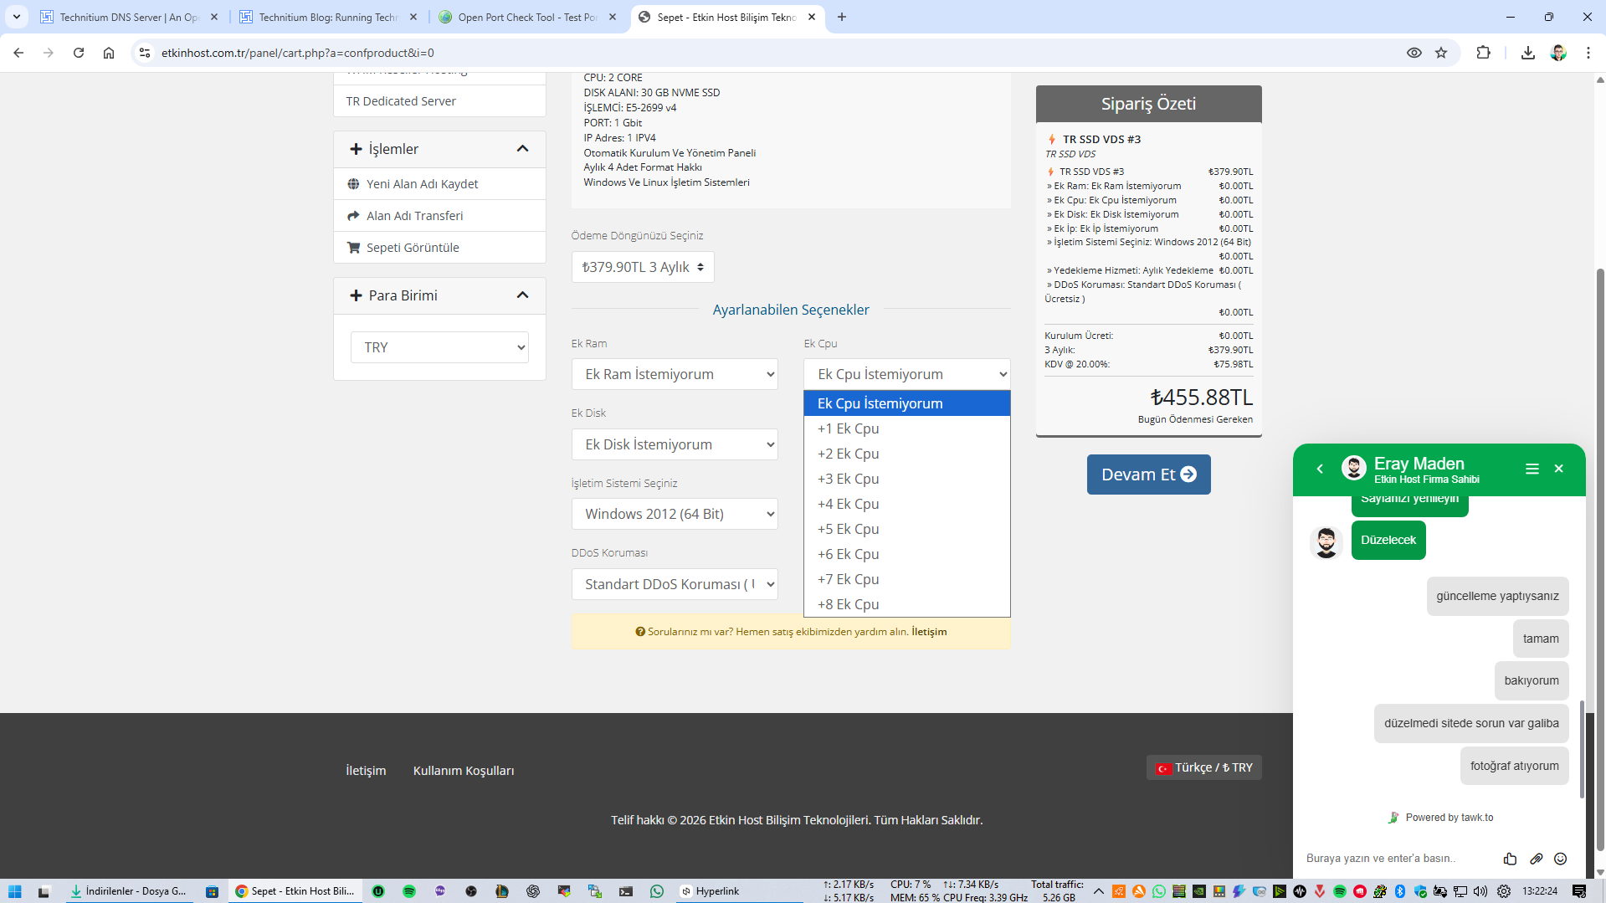Close the Technitium Blog tab
The width and height of the screenshot is (1606, 903).
click(413, 17)
